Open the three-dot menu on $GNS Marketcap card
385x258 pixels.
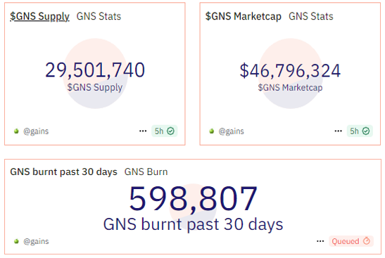338,131
